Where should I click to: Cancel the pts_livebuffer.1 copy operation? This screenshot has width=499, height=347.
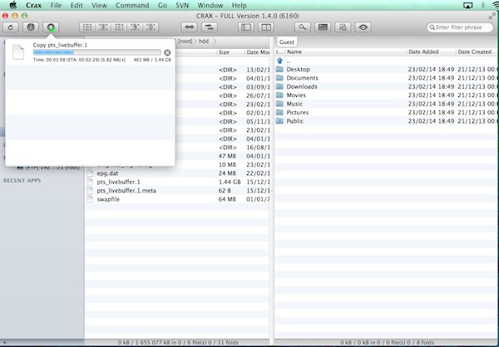click(x=167, y=53)
